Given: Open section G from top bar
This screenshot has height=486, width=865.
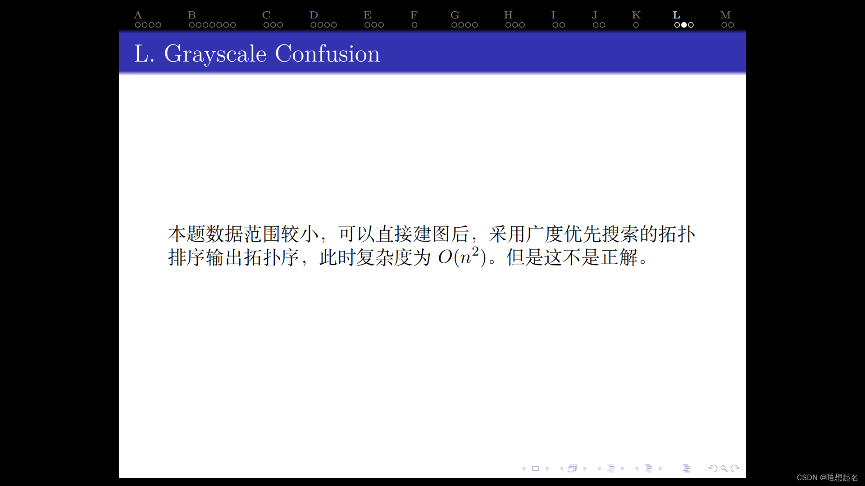Looking at the screenshot, I should (455, 15).
